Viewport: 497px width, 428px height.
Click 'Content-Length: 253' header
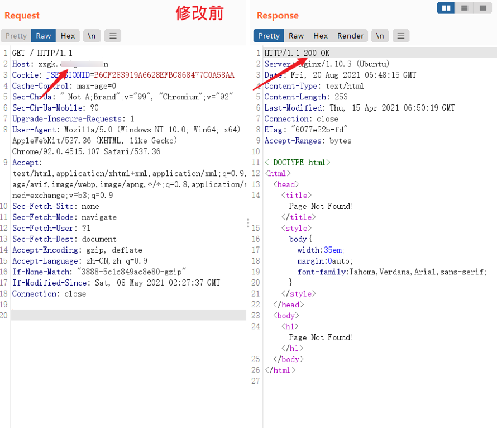306,97
